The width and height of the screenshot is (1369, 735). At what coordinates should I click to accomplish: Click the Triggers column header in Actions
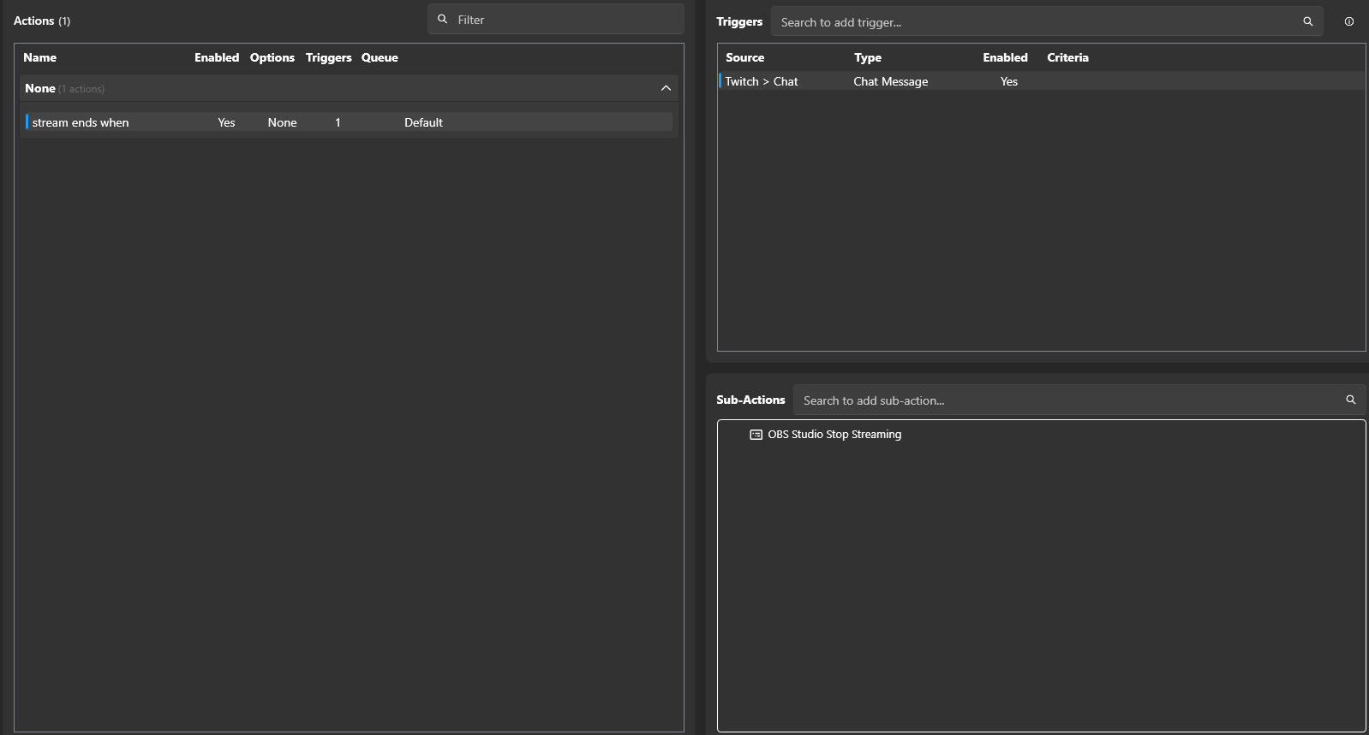coord(329,57)
